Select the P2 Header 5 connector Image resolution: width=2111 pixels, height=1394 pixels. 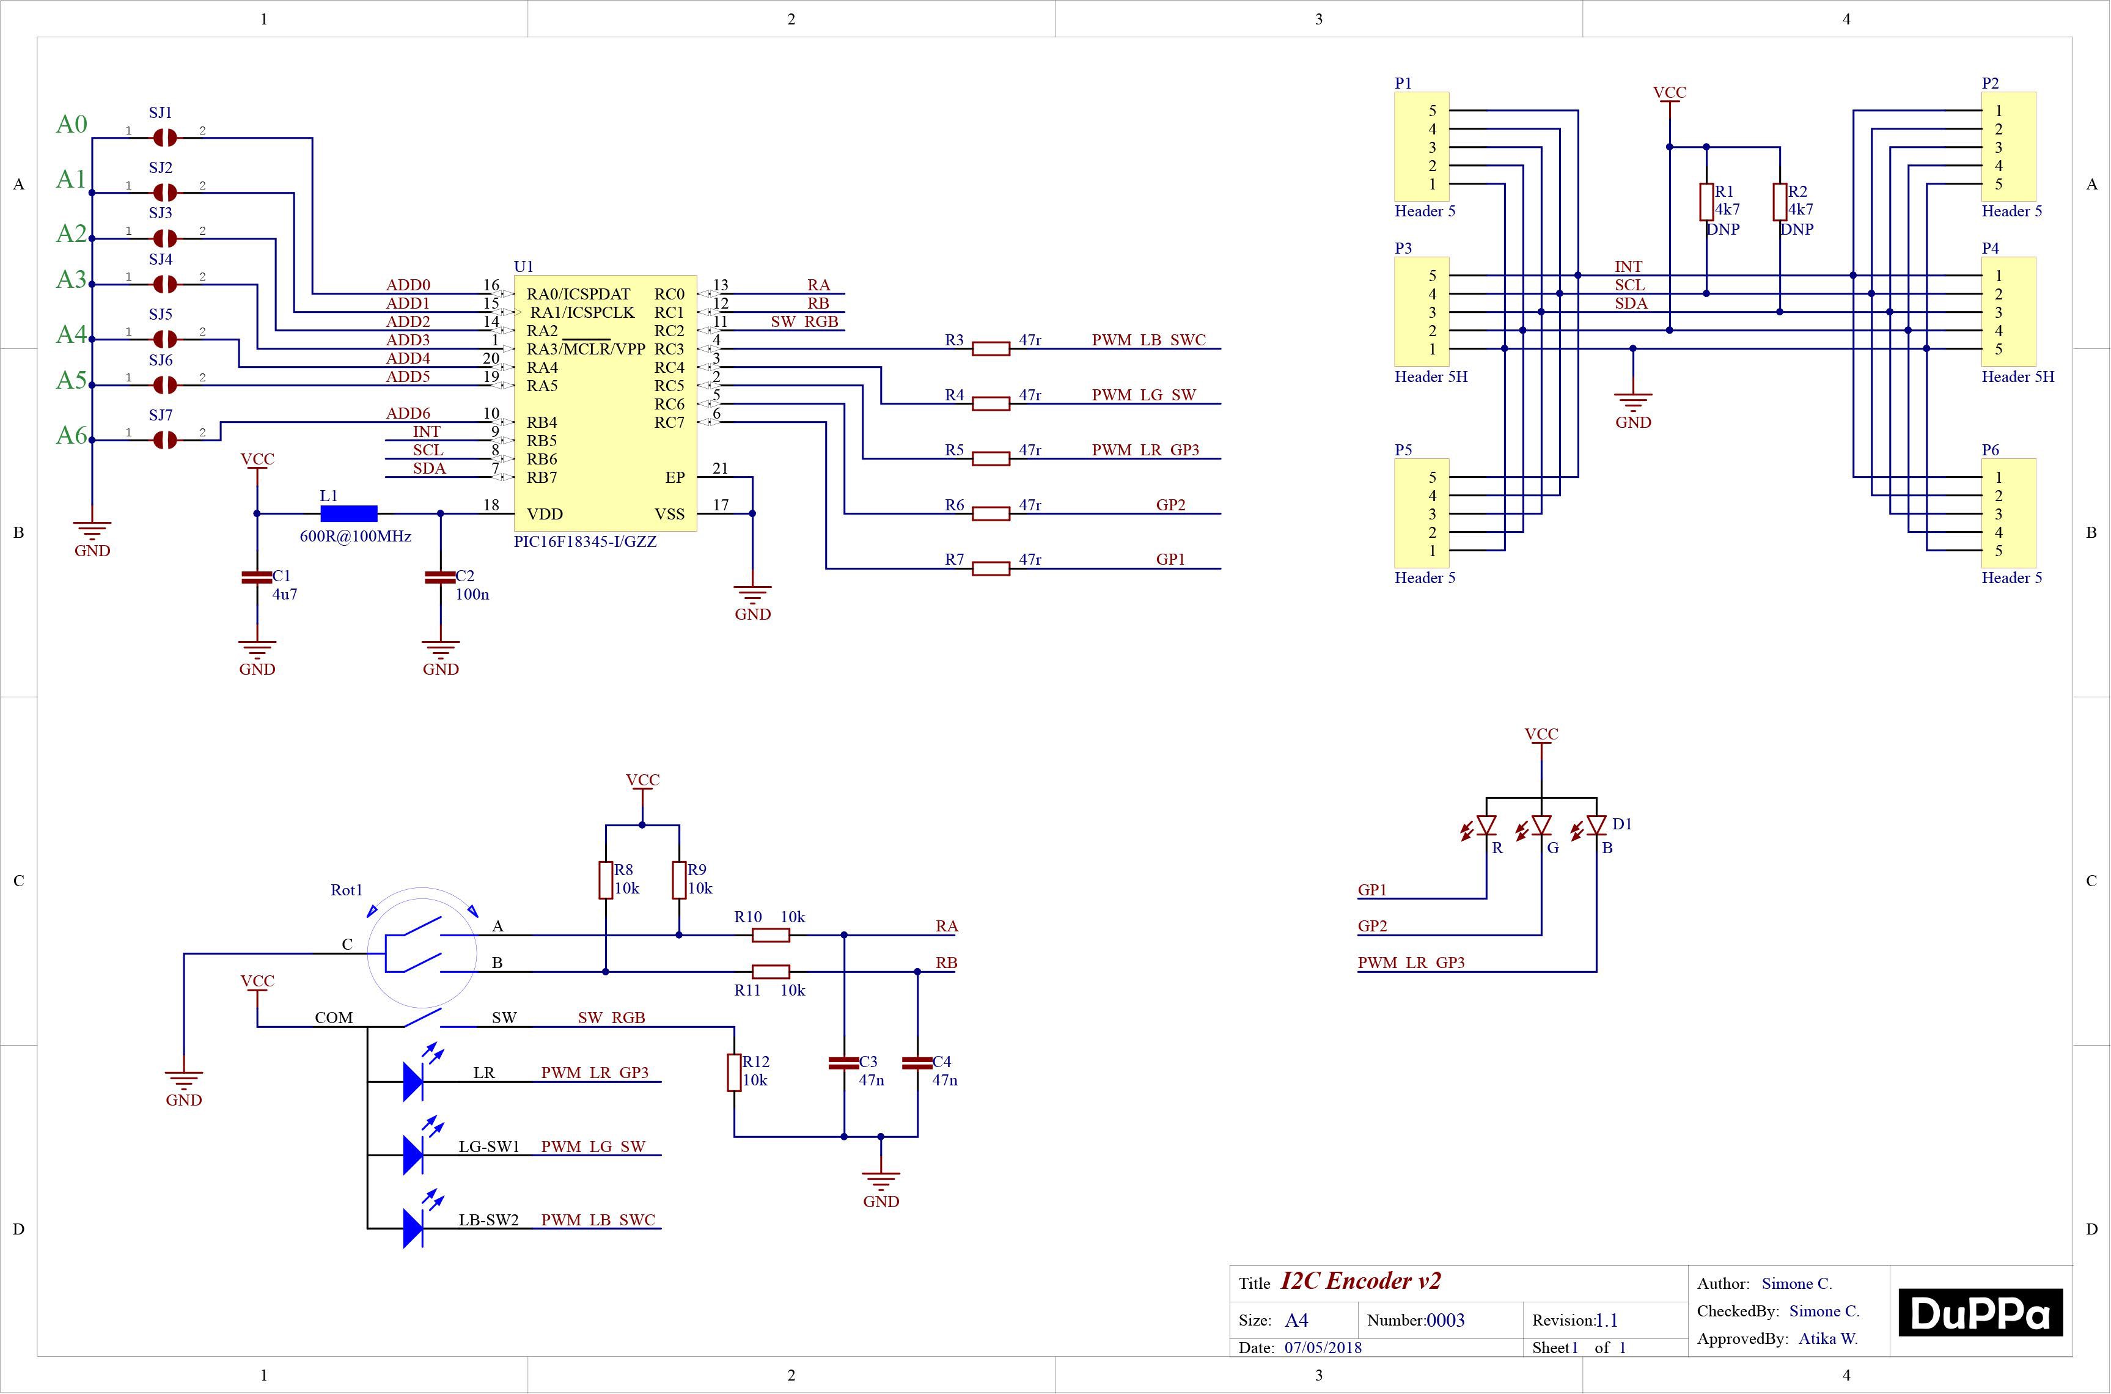pyautogui.click(x=2009, y=147)
